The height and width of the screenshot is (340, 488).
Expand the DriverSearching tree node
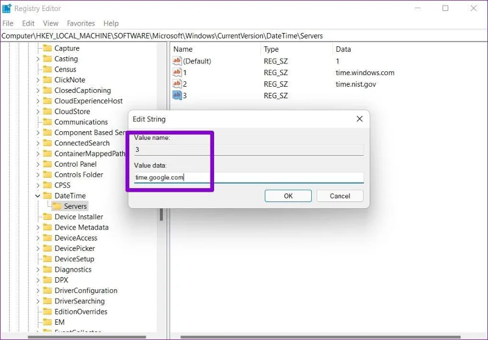(38, 301)
